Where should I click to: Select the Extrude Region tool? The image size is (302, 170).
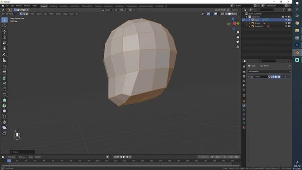[4, 72]
